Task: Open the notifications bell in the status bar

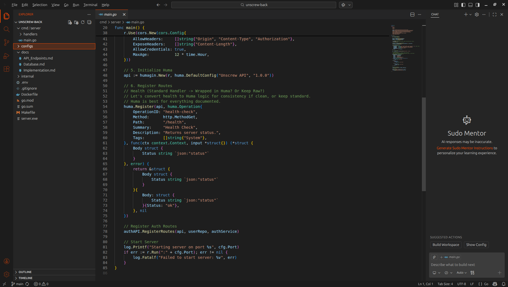Action: pyautogui.click(x=504, y=284)
